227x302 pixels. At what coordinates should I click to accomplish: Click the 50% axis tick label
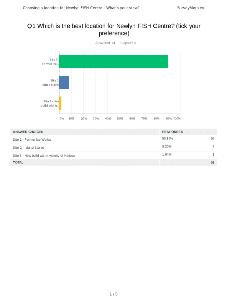120,119
